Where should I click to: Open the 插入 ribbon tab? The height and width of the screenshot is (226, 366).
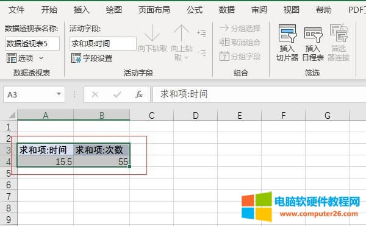(81, 10)
